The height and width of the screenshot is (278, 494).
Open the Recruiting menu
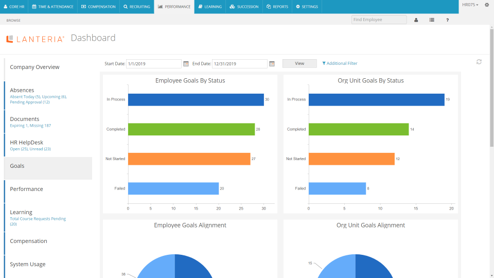[137, 7]
